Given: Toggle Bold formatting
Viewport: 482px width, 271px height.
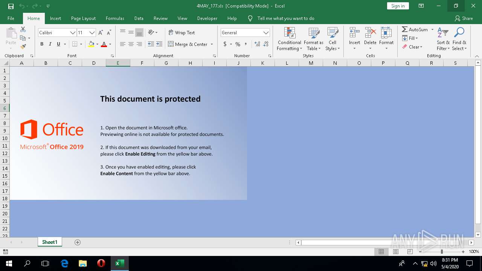Looking at the screenshot, I should (42, 44).
